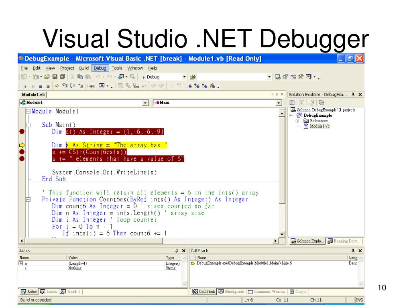The width and height of the screenshot is (411, 308).
Task: Switch to the Output tab
Action: pyautogui.click(x=298, y=292)
